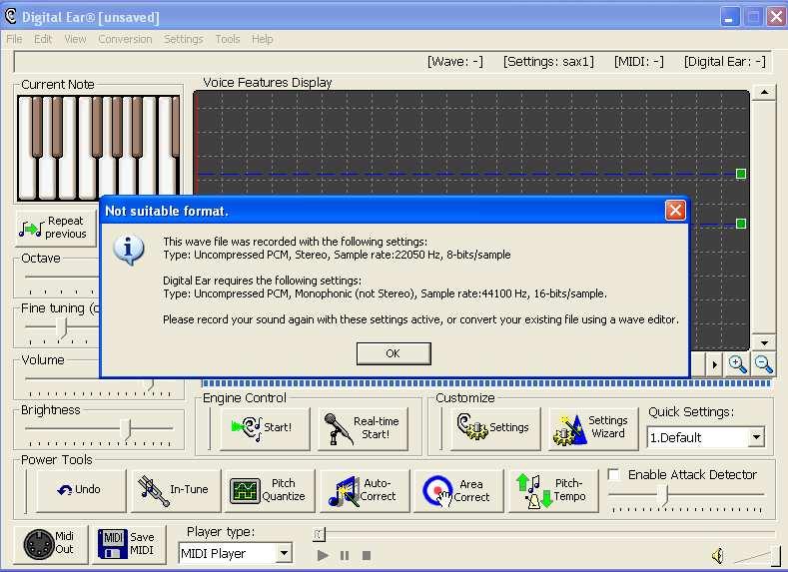Minimize the Digital Ear window
Viewport: 788px width, 572px height.
(x=729, y=18)
